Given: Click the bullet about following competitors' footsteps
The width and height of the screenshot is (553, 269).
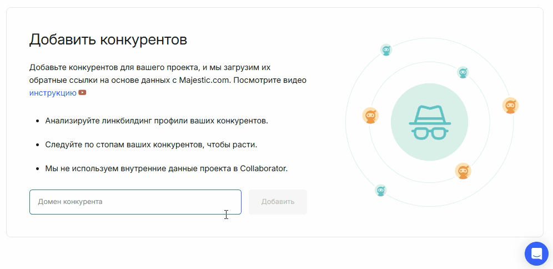Looking at the screenshot, I should [151, 145].
